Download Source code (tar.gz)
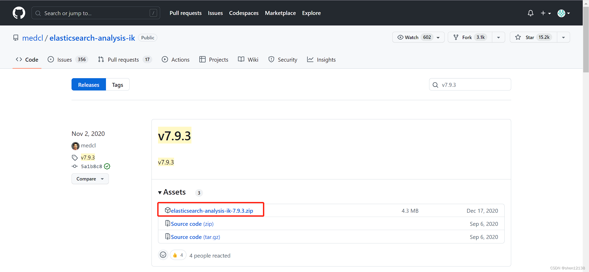589x272 pixels. click(195, 237)
